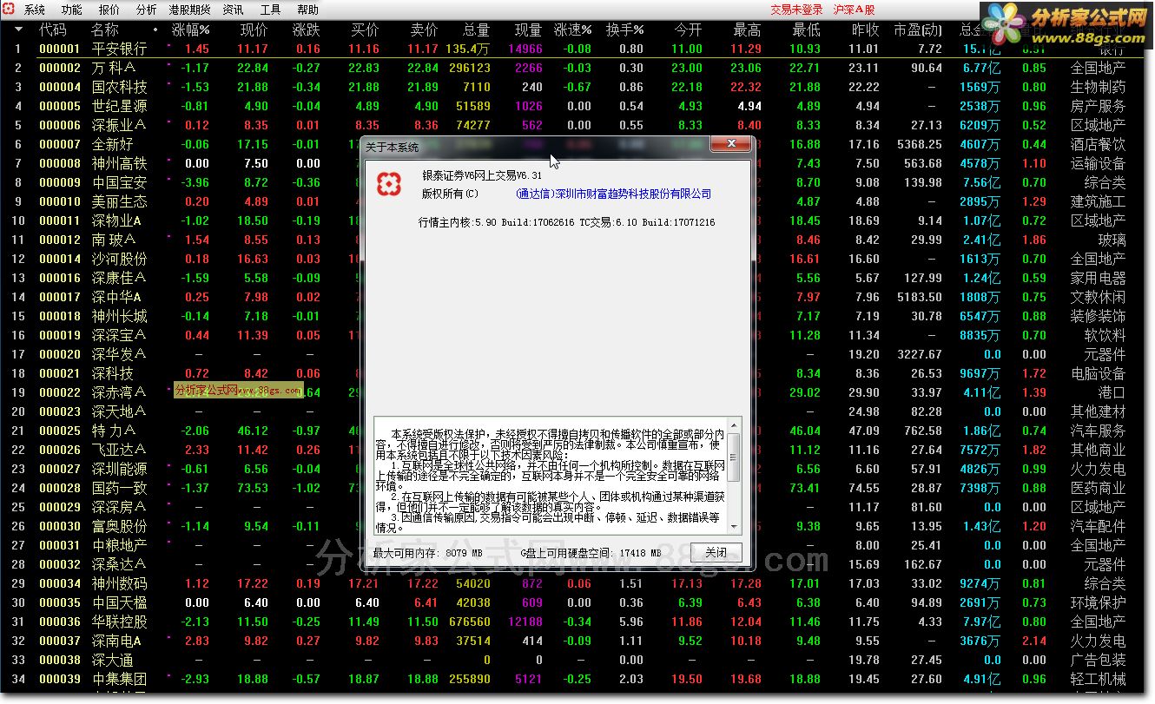Screen dimensions: 1155x704
Task: Sort by the 买价 column header
Action: click(x=365, y=30)
